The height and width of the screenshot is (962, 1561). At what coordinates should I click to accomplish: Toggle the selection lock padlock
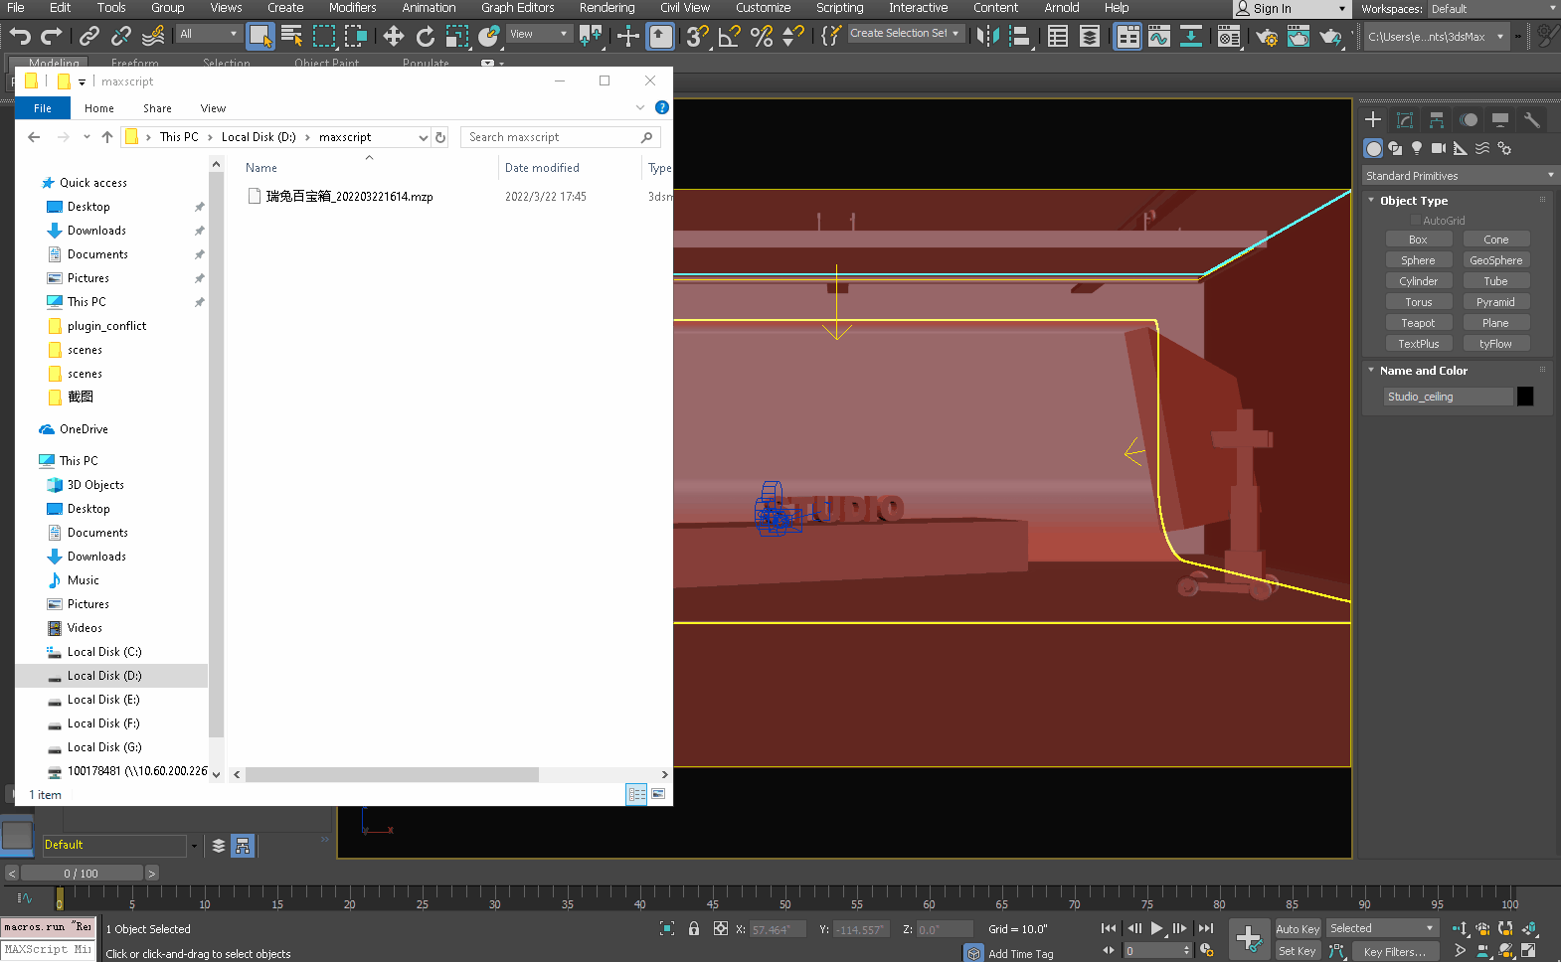pyautogui.click(x=694, y=929)
